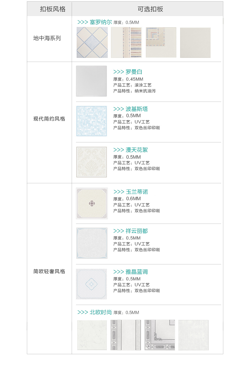Click the 漫天花絮 product name
The image size is (244, 370).
click(x=137, y=150)
